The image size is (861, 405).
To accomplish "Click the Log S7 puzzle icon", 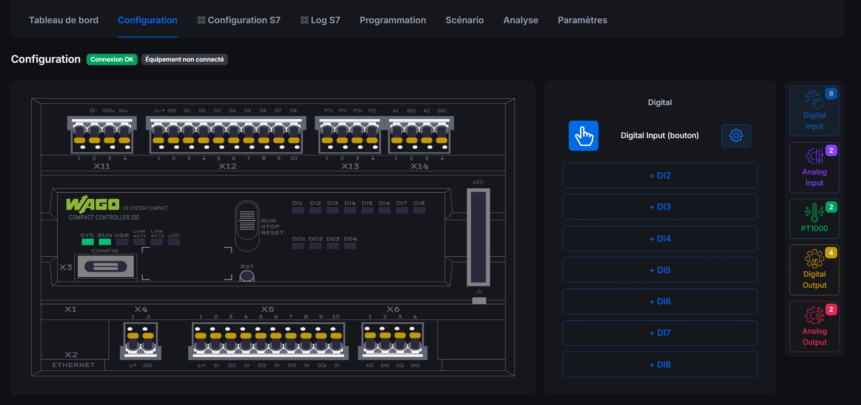I will pos(303,20).
